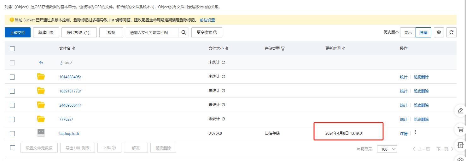The width and height of the screenshot is (466, 161).
Task: Click 统计 for 1014383495/
Action: [404, 77]
